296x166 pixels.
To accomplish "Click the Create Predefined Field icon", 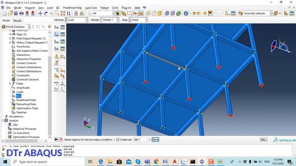I will point(56,41).
